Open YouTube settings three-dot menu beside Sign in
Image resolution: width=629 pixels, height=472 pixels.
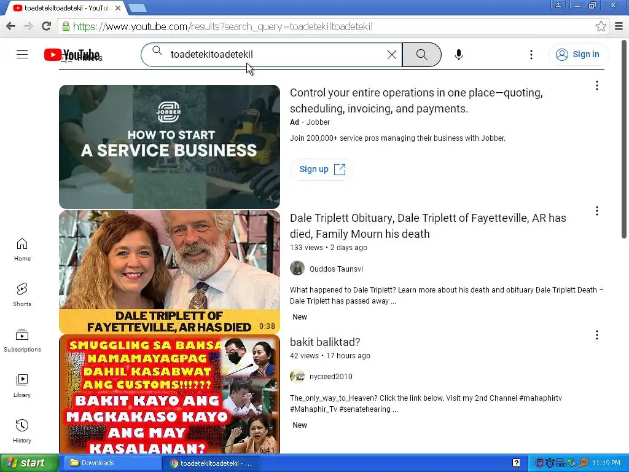tap(531, 55)
